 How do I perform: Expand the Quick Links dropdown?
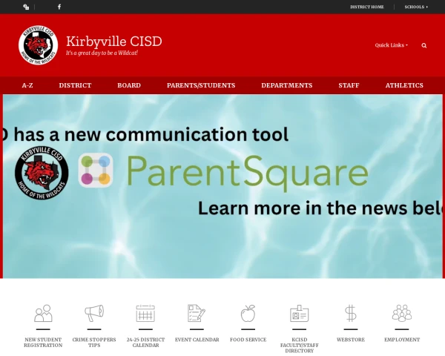pos(392,45)
